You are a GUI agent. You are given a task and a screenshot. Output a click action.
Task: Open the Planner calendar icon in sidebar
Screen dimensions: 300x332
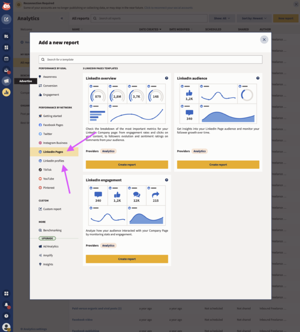click(x=6, y=59)
